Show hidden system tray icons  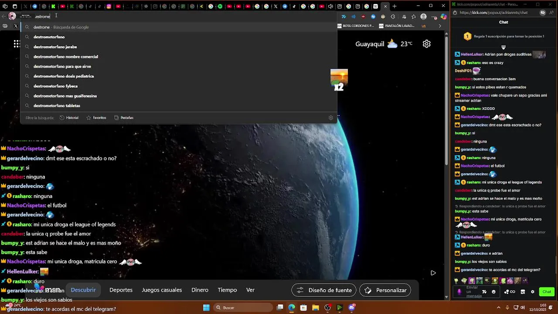499,307
